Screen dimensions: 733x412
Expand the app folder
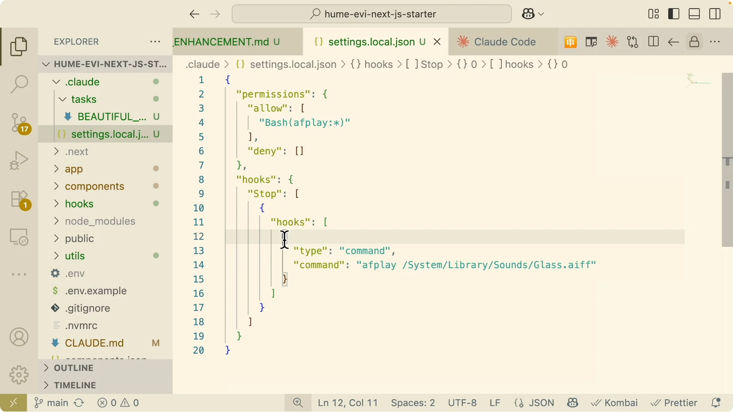click(106, 169)
